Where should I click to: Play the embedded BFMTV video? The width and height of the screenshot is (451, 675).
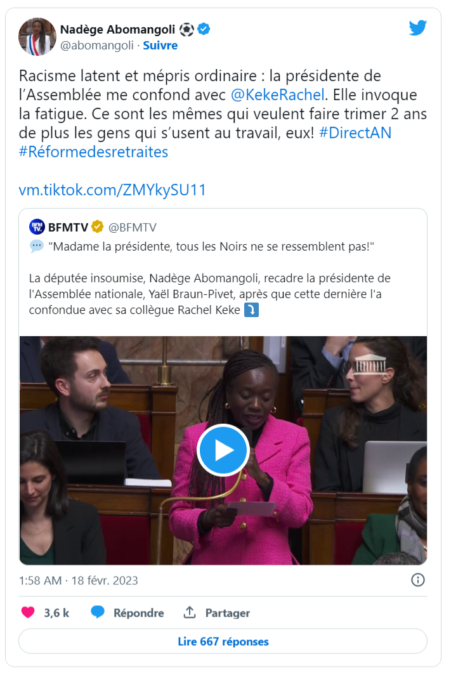click(223, 450)
